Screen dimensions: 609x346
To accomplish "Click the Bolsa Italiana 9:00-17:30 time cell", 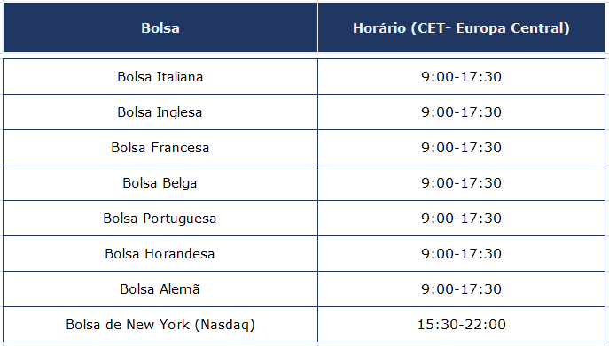I will point(461,77).
